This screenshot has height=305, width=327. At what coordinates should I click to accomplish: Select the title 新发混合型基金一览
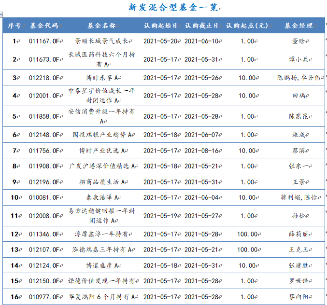173,8
